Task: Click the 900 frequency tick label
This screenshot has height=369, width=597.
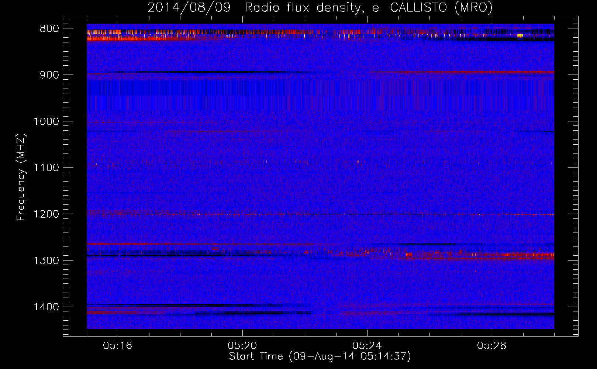Action: coord(49,75)
